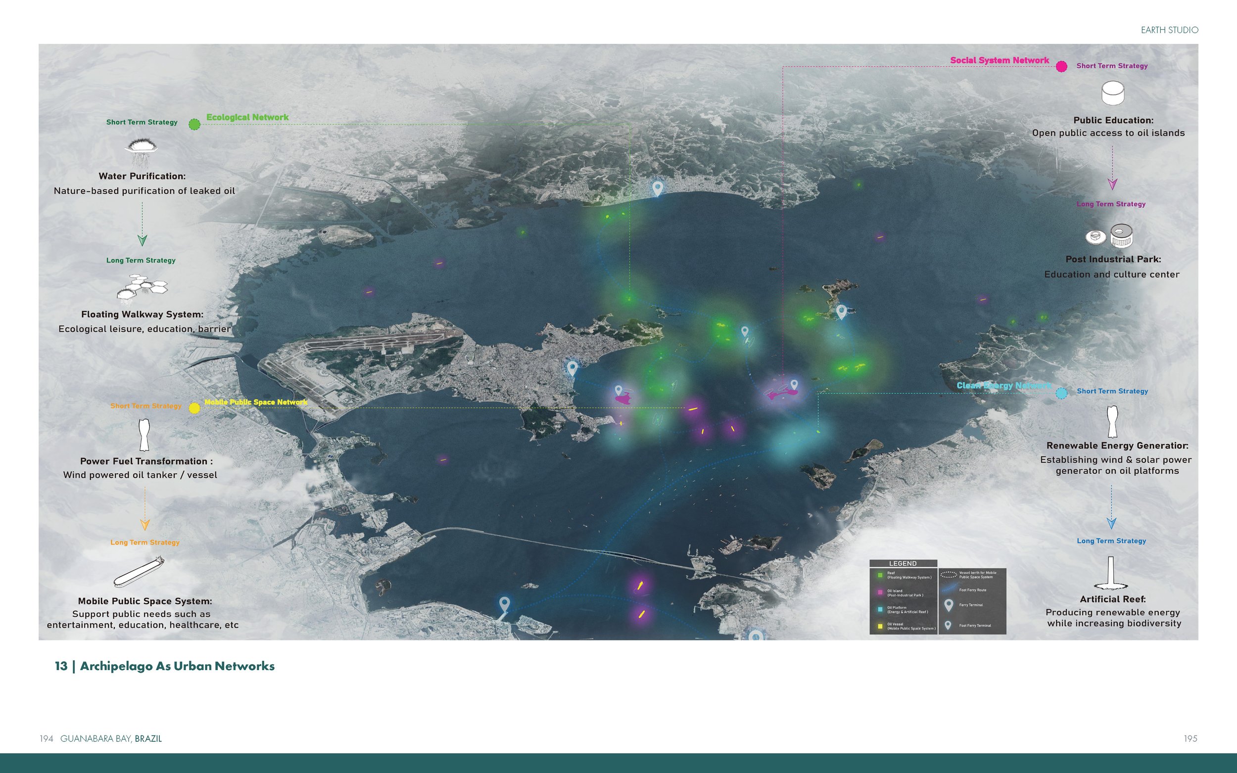This screenshot has height=773, width=1237.
Task: Click the orange down arrow under Power Fuel Transformation
Action: click(144, 524)
